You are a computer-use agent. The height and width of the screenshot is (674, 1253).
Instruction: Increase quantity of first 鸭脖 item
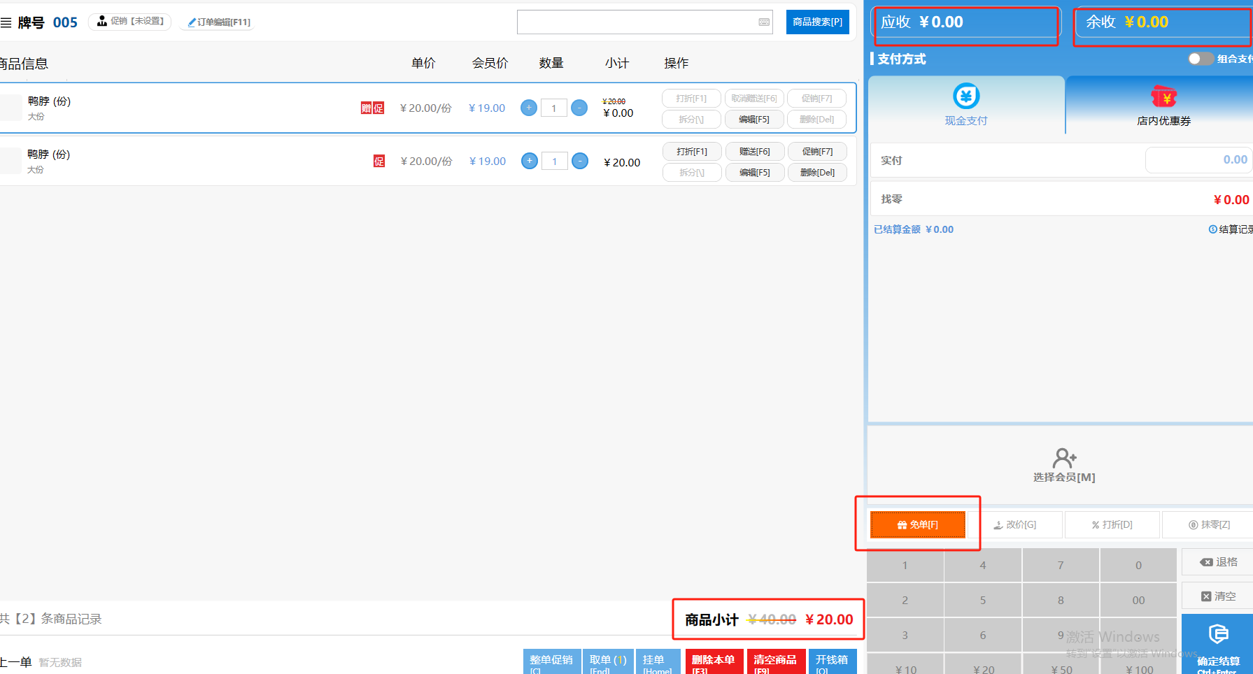(529, 108)
